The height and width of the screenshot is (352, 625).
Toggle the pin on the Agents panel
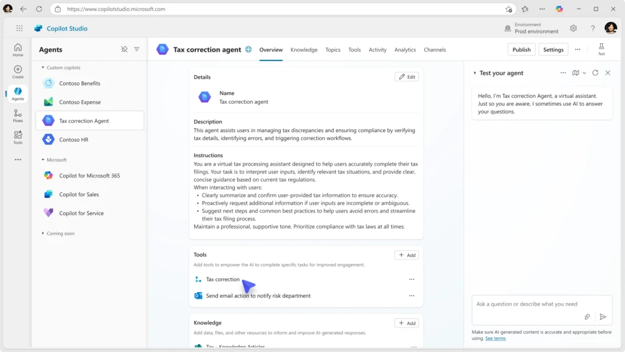tap(124, 50)
